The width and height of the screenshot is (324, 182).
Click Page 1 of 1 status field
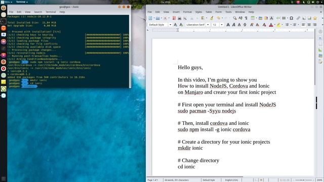[153, 180]
